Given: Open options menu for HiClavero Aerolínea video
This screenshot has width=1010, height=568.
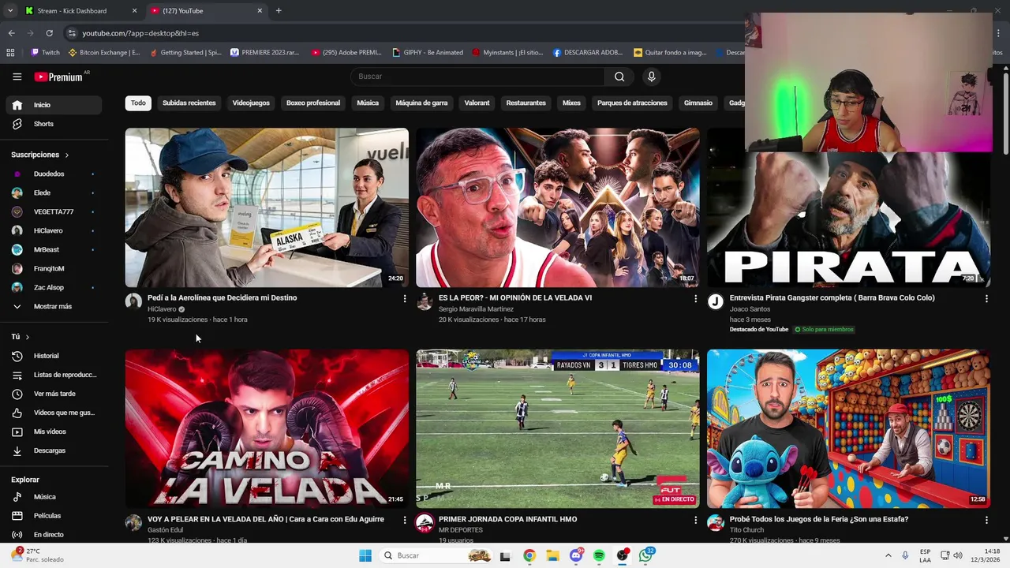Looking at the screenshot, I should pyautogui.click(x=405, y=299).
